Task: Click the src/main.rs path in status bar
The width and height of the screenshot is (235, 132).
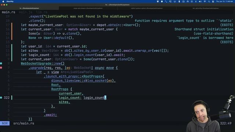Action: [x=23, y=124]
